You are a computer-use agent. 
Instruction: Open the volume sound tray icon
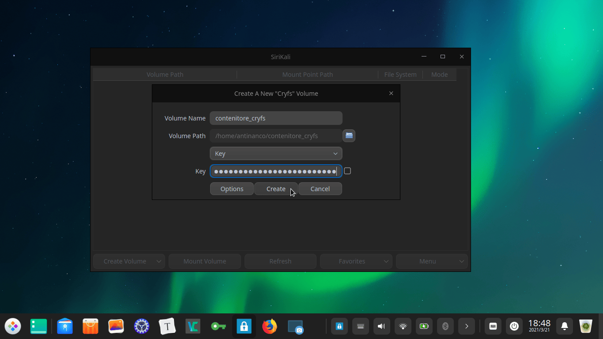(x=382, y=327)
